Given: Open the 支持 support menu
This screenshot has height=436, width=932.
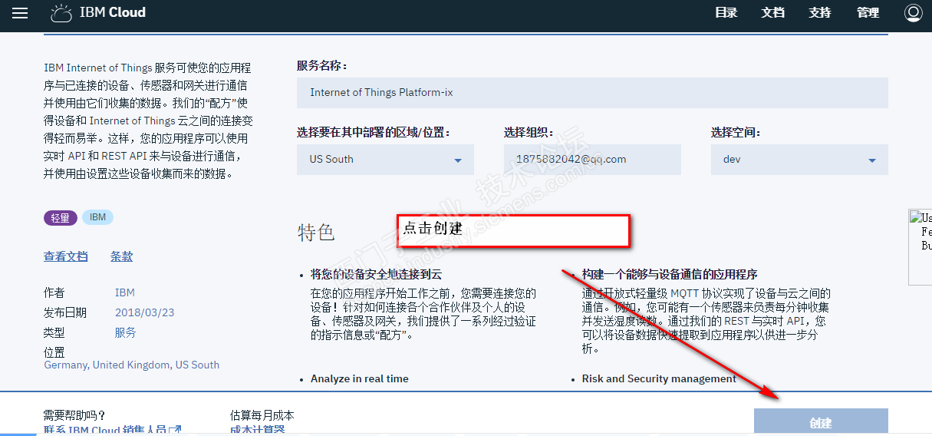Looking at the screenshot, I should [820, 13].
